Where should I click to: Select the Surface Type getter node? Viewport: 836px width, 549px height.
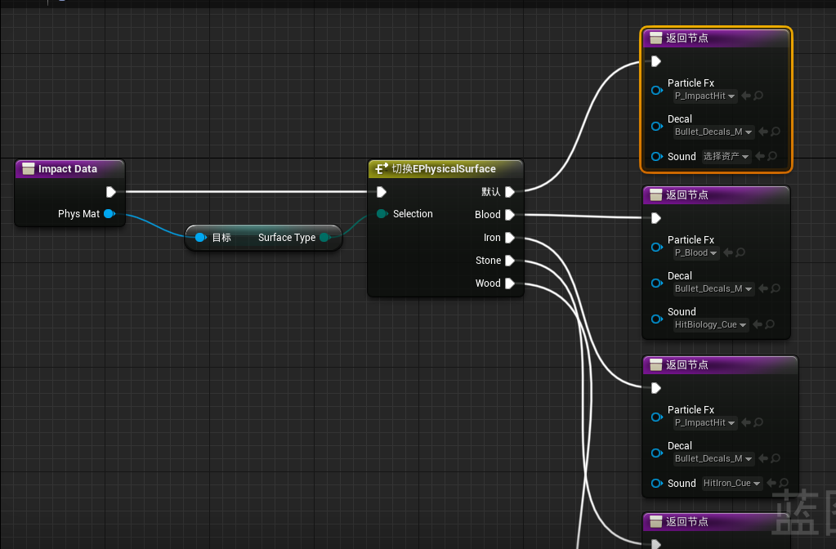tap(263, 237)
